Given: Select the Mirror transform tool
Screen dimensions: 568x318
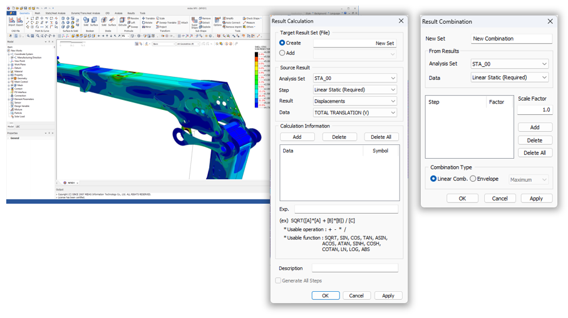Looking at the screenshot, I should [147, 27].
